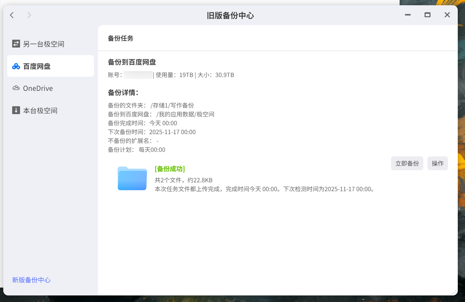The height and width of the screenshot is (302, 465).
Task: Click the 旧版备份中心 window title
Action: tap(230, 15)
